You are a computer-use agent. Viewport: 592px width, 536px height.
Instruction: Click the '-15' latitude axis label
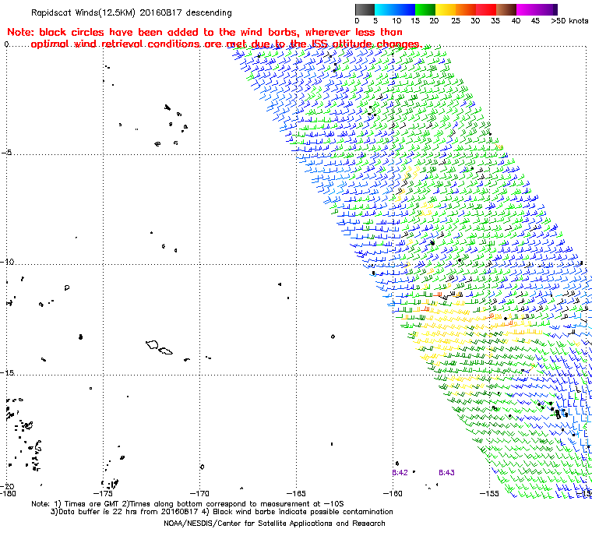coord(7,373)
